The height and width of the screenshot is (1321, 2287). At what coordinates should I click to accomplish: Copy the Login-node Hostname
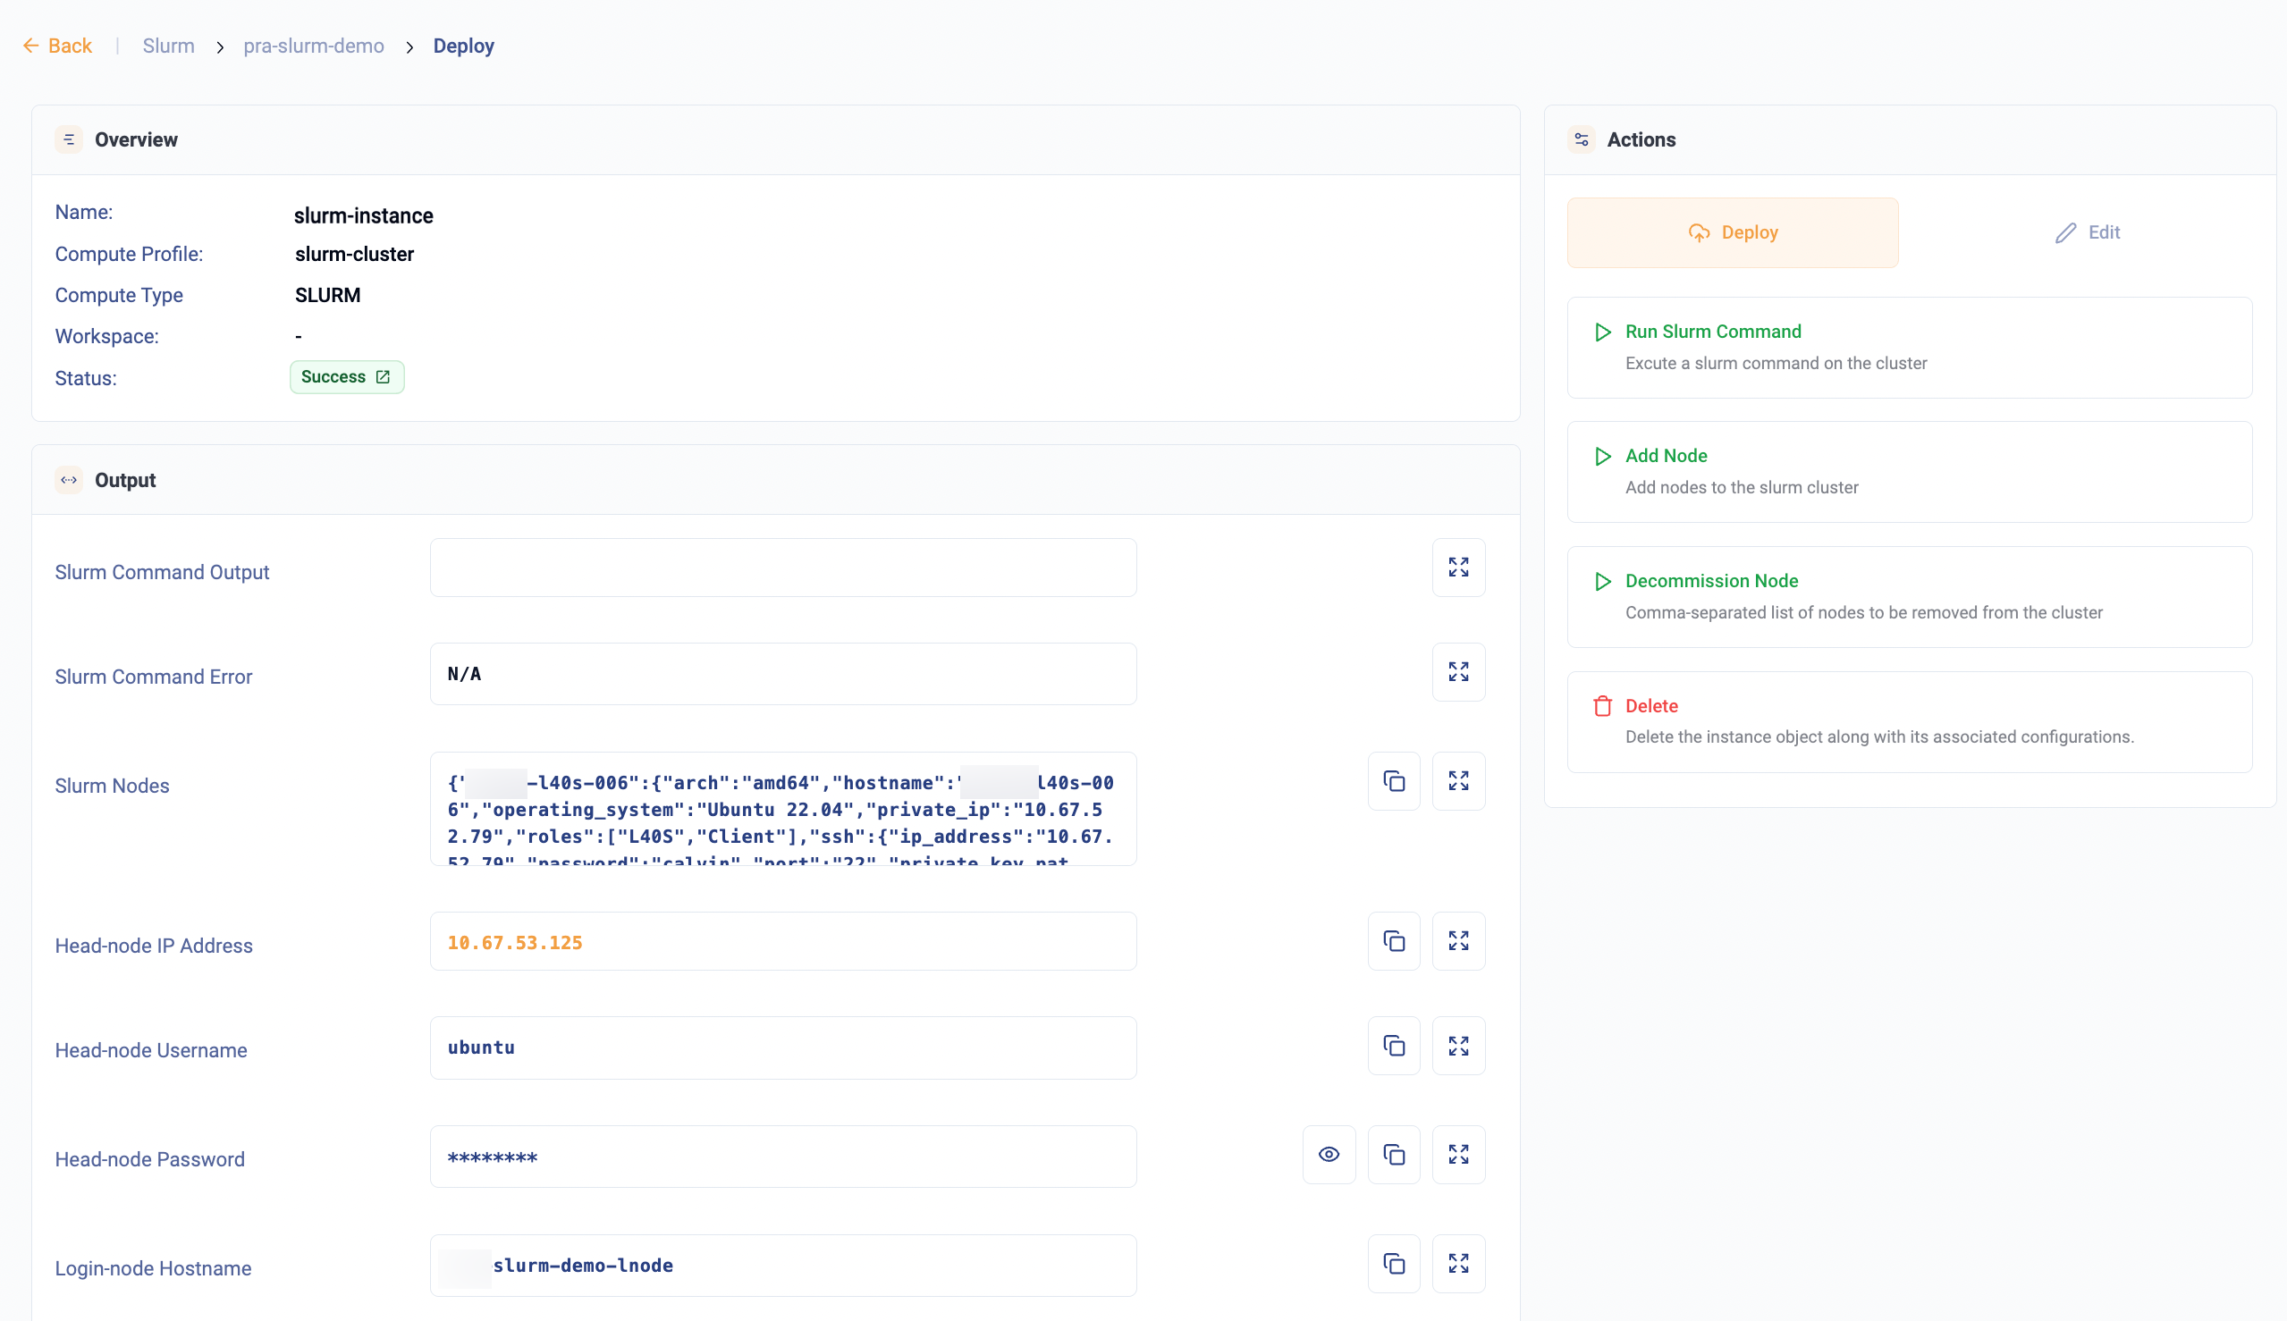(1393, 1263)
